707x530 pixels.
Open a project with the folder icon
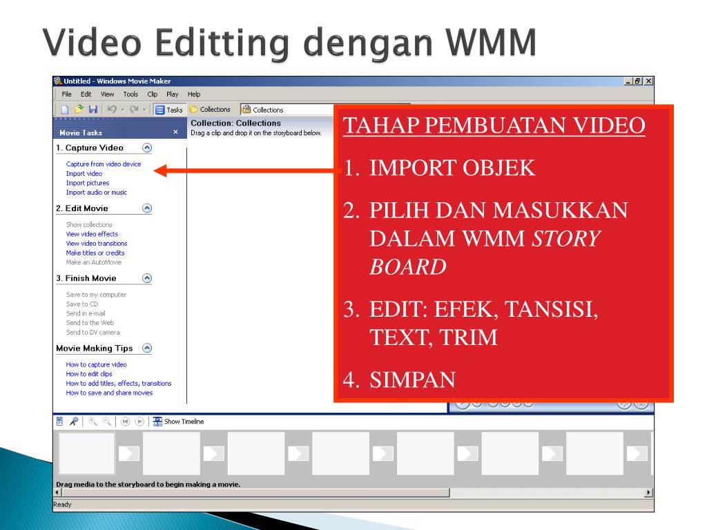coord(79,110)
